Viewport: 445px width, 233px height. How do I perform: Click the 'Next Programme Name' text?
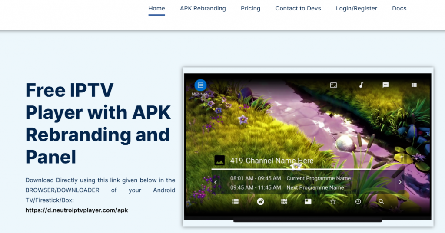[x=315, y=187]
